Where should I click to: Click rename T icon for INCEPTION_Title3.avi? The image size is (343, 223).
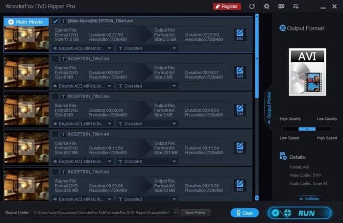[63, 97]
